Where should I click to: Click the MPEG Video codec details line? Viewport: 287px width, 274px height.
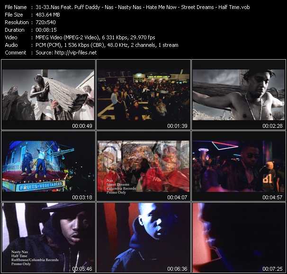[x=95, y=37]
